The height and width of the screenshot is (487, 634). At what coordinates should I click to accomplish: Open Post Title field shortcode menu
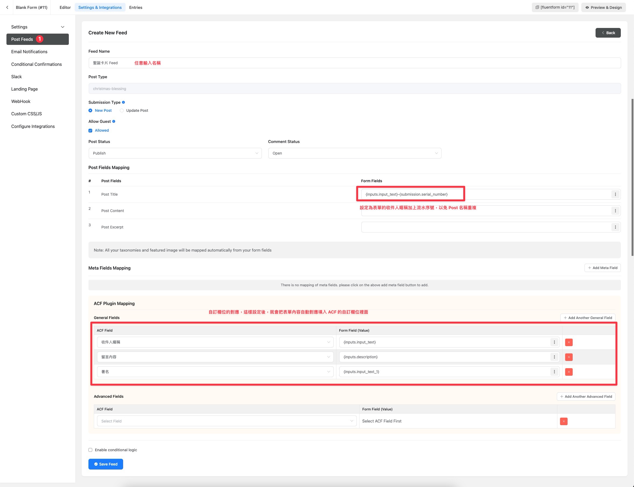click(x=615, y=194)
